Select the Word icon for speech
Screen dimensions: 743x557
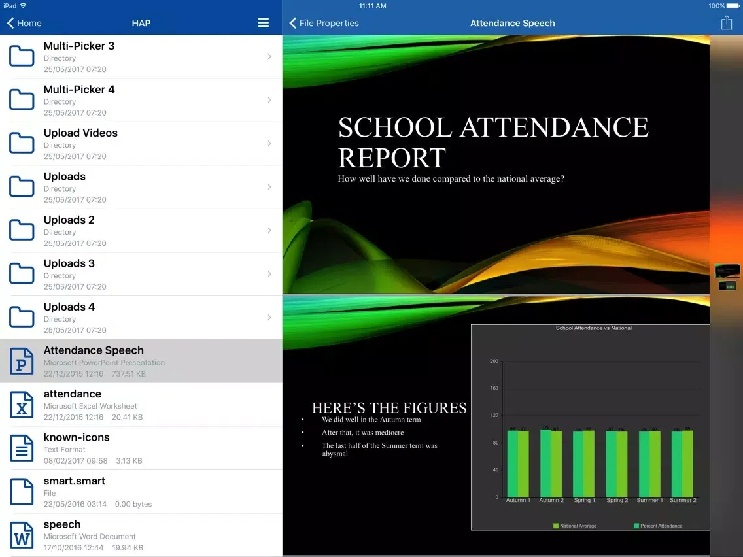click(22, 535)
